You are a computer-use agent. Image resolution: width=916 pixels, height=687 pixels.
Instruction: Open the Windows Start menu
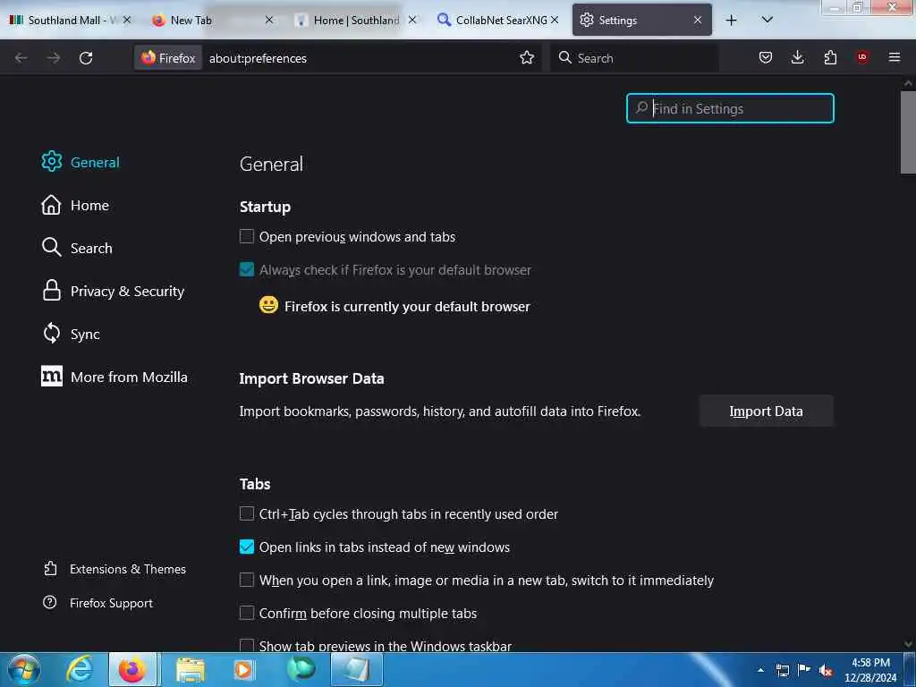(x=23, y=669)
